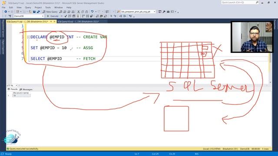The image size is (278, 156).
Task: Open the navigate back dropdown arrow
Action: (9, 12)
